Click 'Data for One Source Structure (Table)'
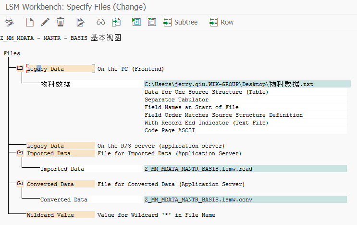The height and width of the screenshot is (225, 357). click(206, 92)
